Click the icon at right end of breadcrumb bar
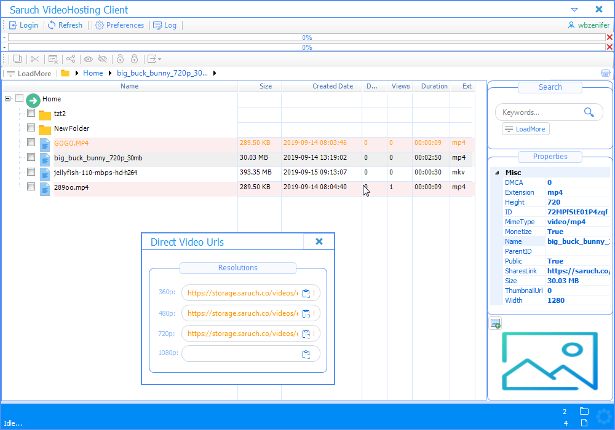615x430 pixels. (x=606, y=73)
